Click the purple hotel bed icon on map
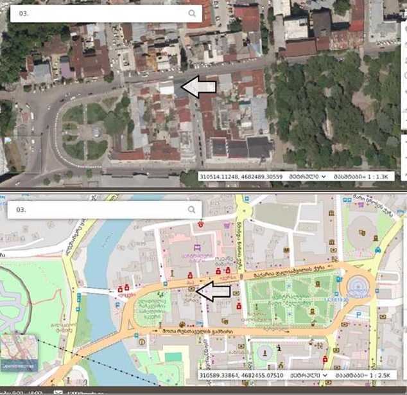The image size is (407, 395). click(197, 247)
